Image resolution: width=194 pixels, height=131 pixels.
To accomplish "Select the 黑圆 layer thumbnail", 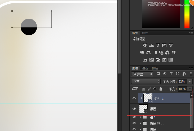I will click(143, 109).
